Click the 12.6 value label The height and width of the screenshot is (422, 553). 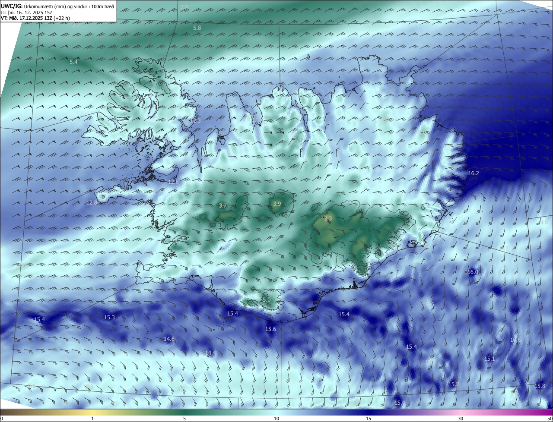click(x=173, y=182)
